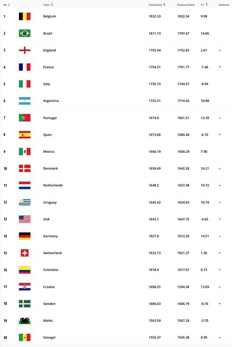Open the Netherlands team link
The height and width of the screenshot is (347, 232).
tap(53, 185)
